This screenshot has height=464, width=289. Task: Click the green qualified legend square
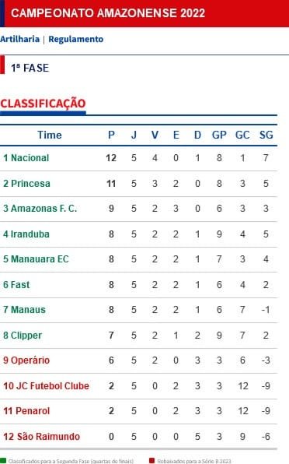coord(3,461)
